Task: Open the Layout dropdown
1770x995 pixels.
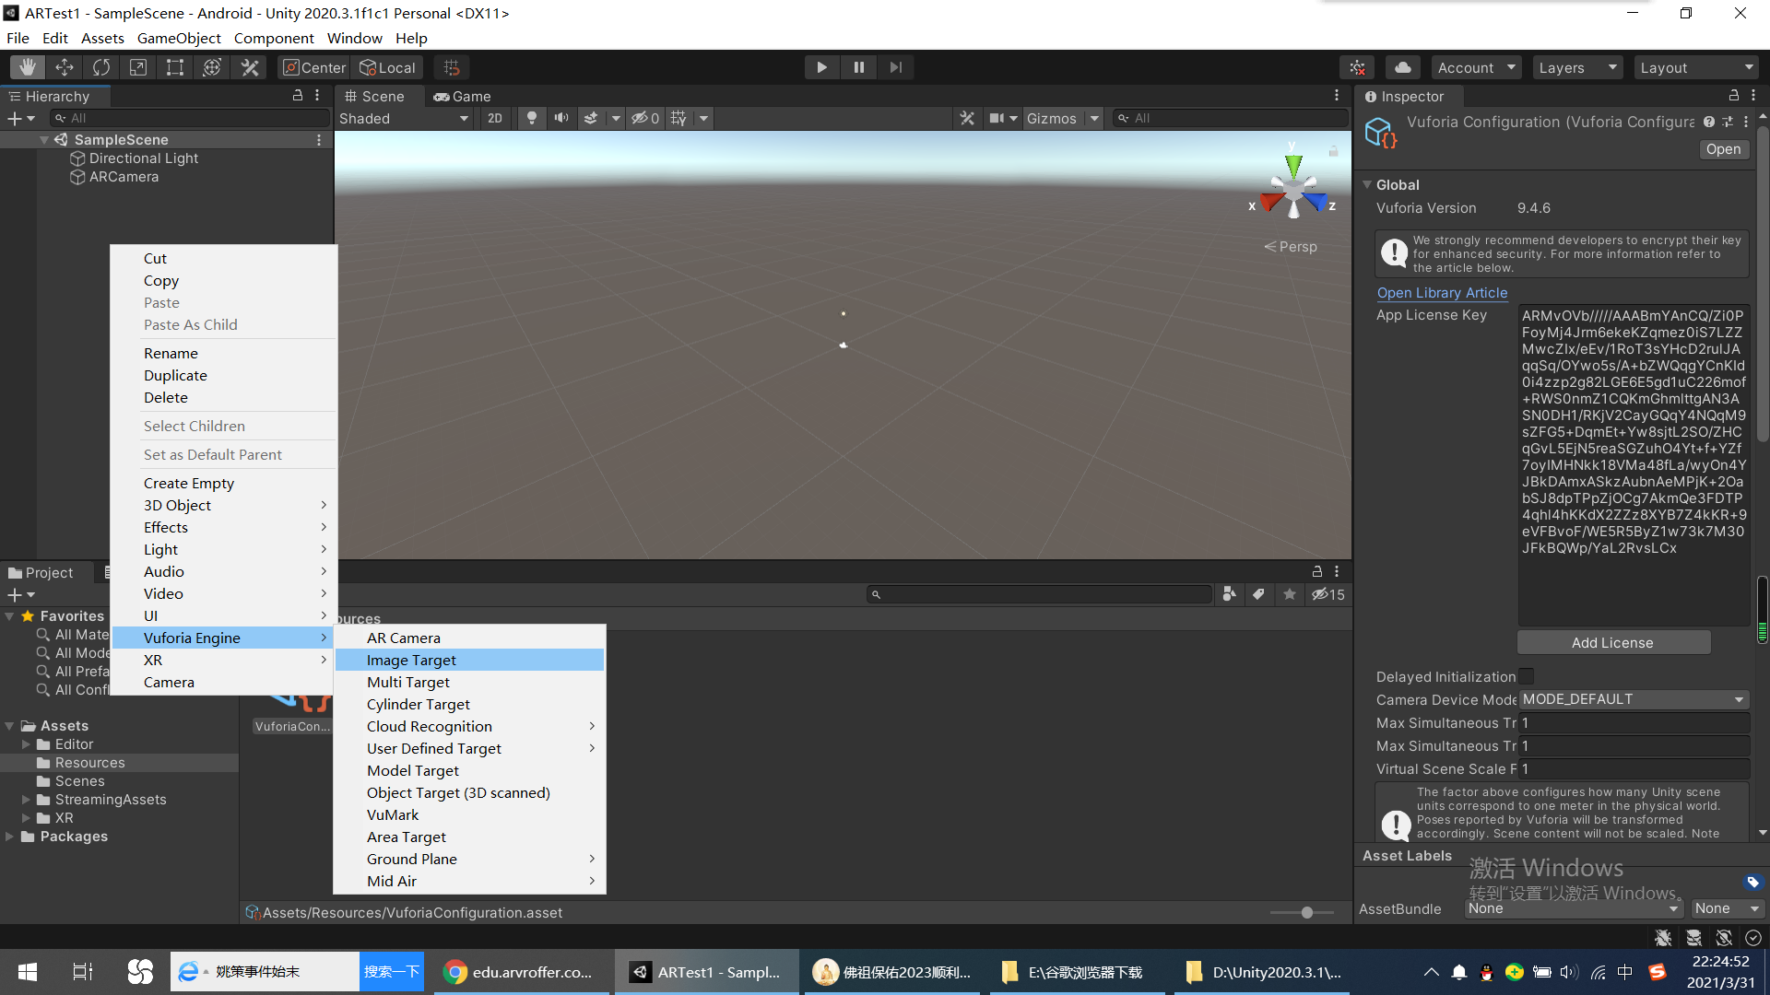Action: [x=1697, y=66]
